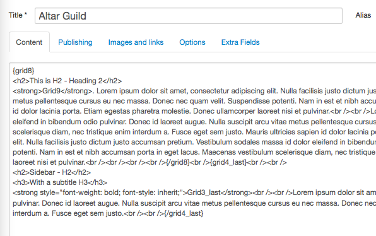Click the Alias label

[363, 15]
